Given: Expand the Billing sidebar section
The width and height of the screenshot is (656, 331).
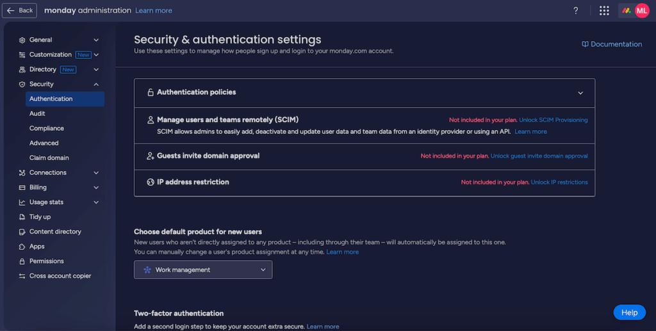Looking at the screenshot, I should coord(96,188).
